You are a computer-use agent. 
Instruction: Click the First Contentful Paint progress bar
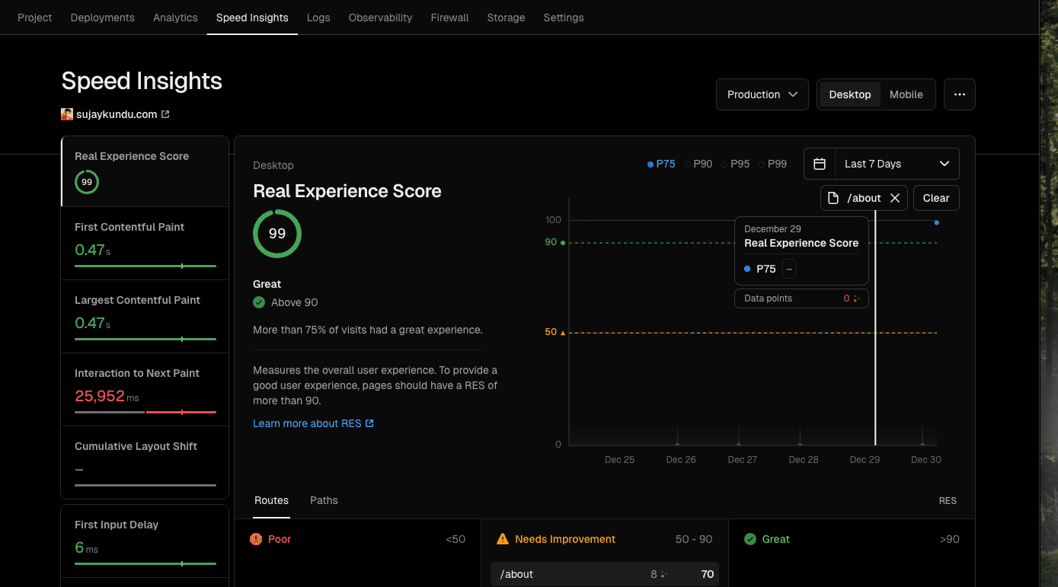pyautogui.click(x=145, y=266)
